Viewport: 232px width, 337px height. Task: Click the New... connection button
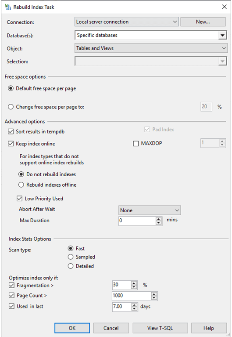(x=203, y=22)
